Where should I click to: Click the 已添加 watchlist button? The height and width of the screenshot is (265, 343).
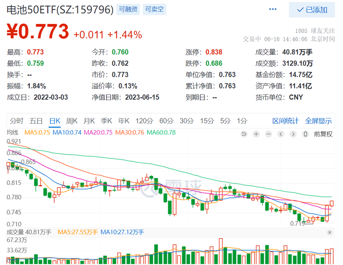pyautogui.click(x=312, y=10)
